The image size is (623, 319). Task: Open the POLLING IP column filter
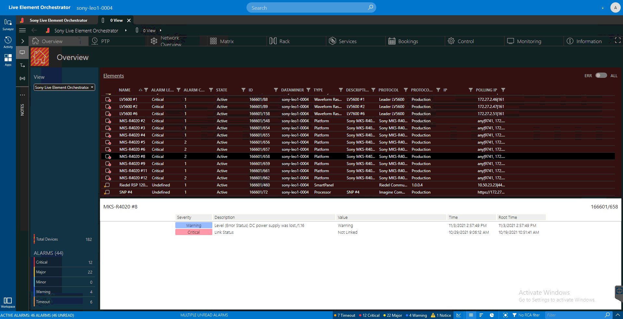503,90
